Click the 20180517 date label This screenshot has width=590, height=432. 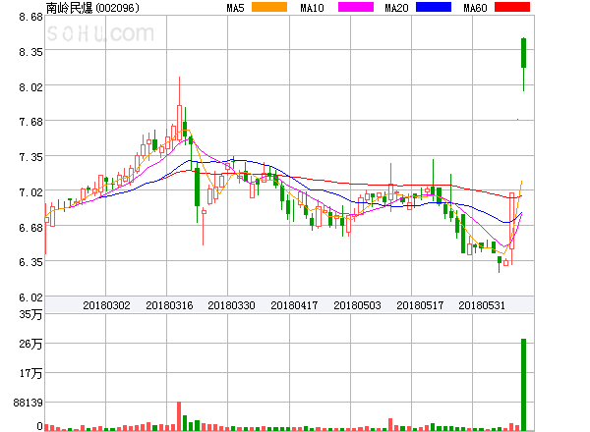[420, 305]
